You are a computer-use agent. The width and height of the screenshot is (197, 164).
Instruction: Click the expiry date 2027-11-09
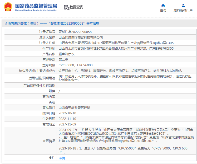(x=67, y=124)
